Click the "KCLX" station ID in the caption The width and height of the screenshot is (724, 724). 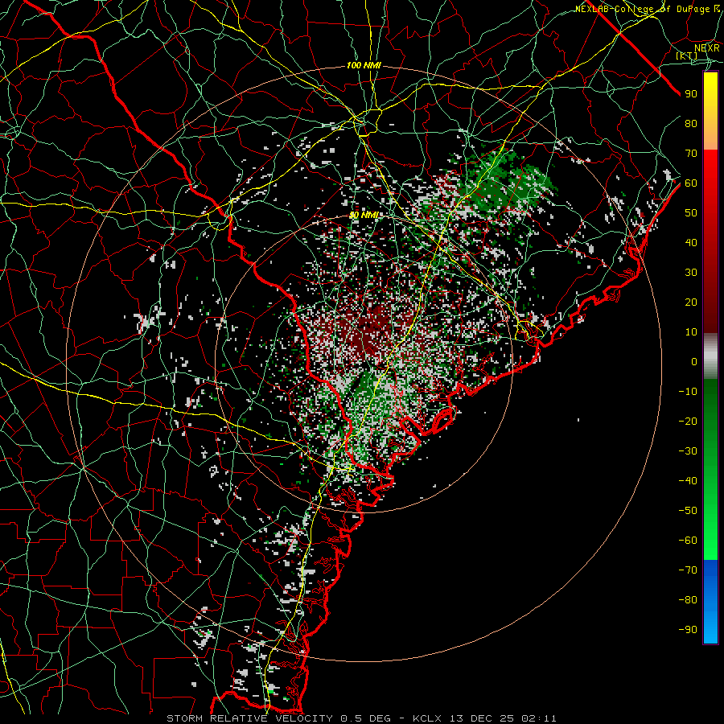point(427,718)
